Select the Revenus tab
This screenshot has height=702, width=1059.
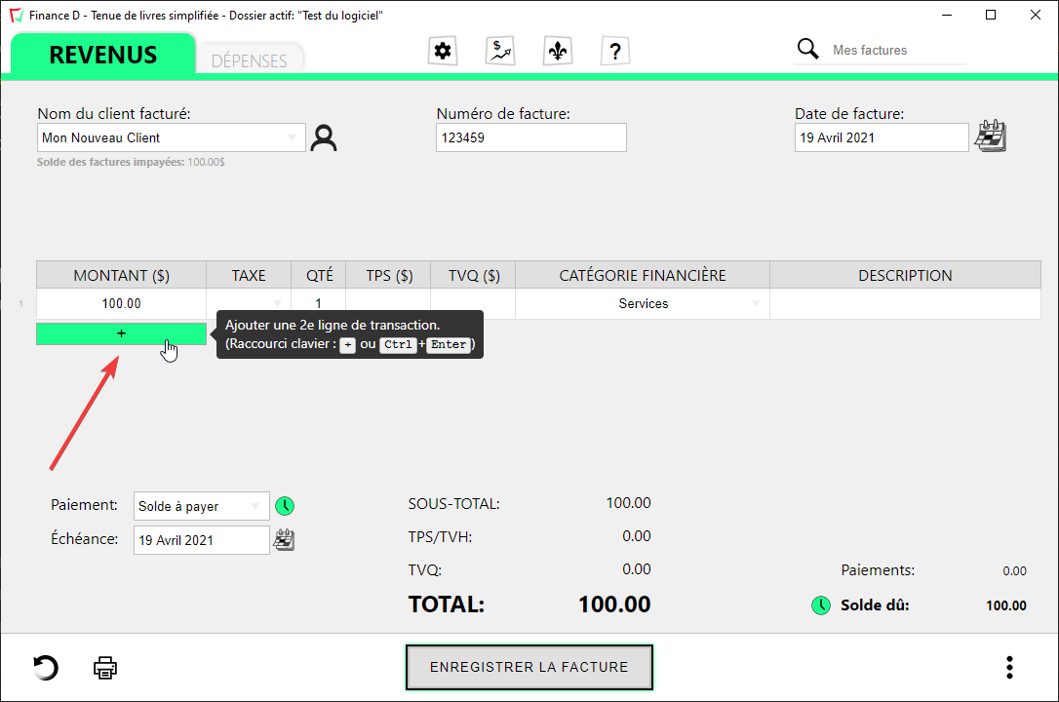coord(102,55)
